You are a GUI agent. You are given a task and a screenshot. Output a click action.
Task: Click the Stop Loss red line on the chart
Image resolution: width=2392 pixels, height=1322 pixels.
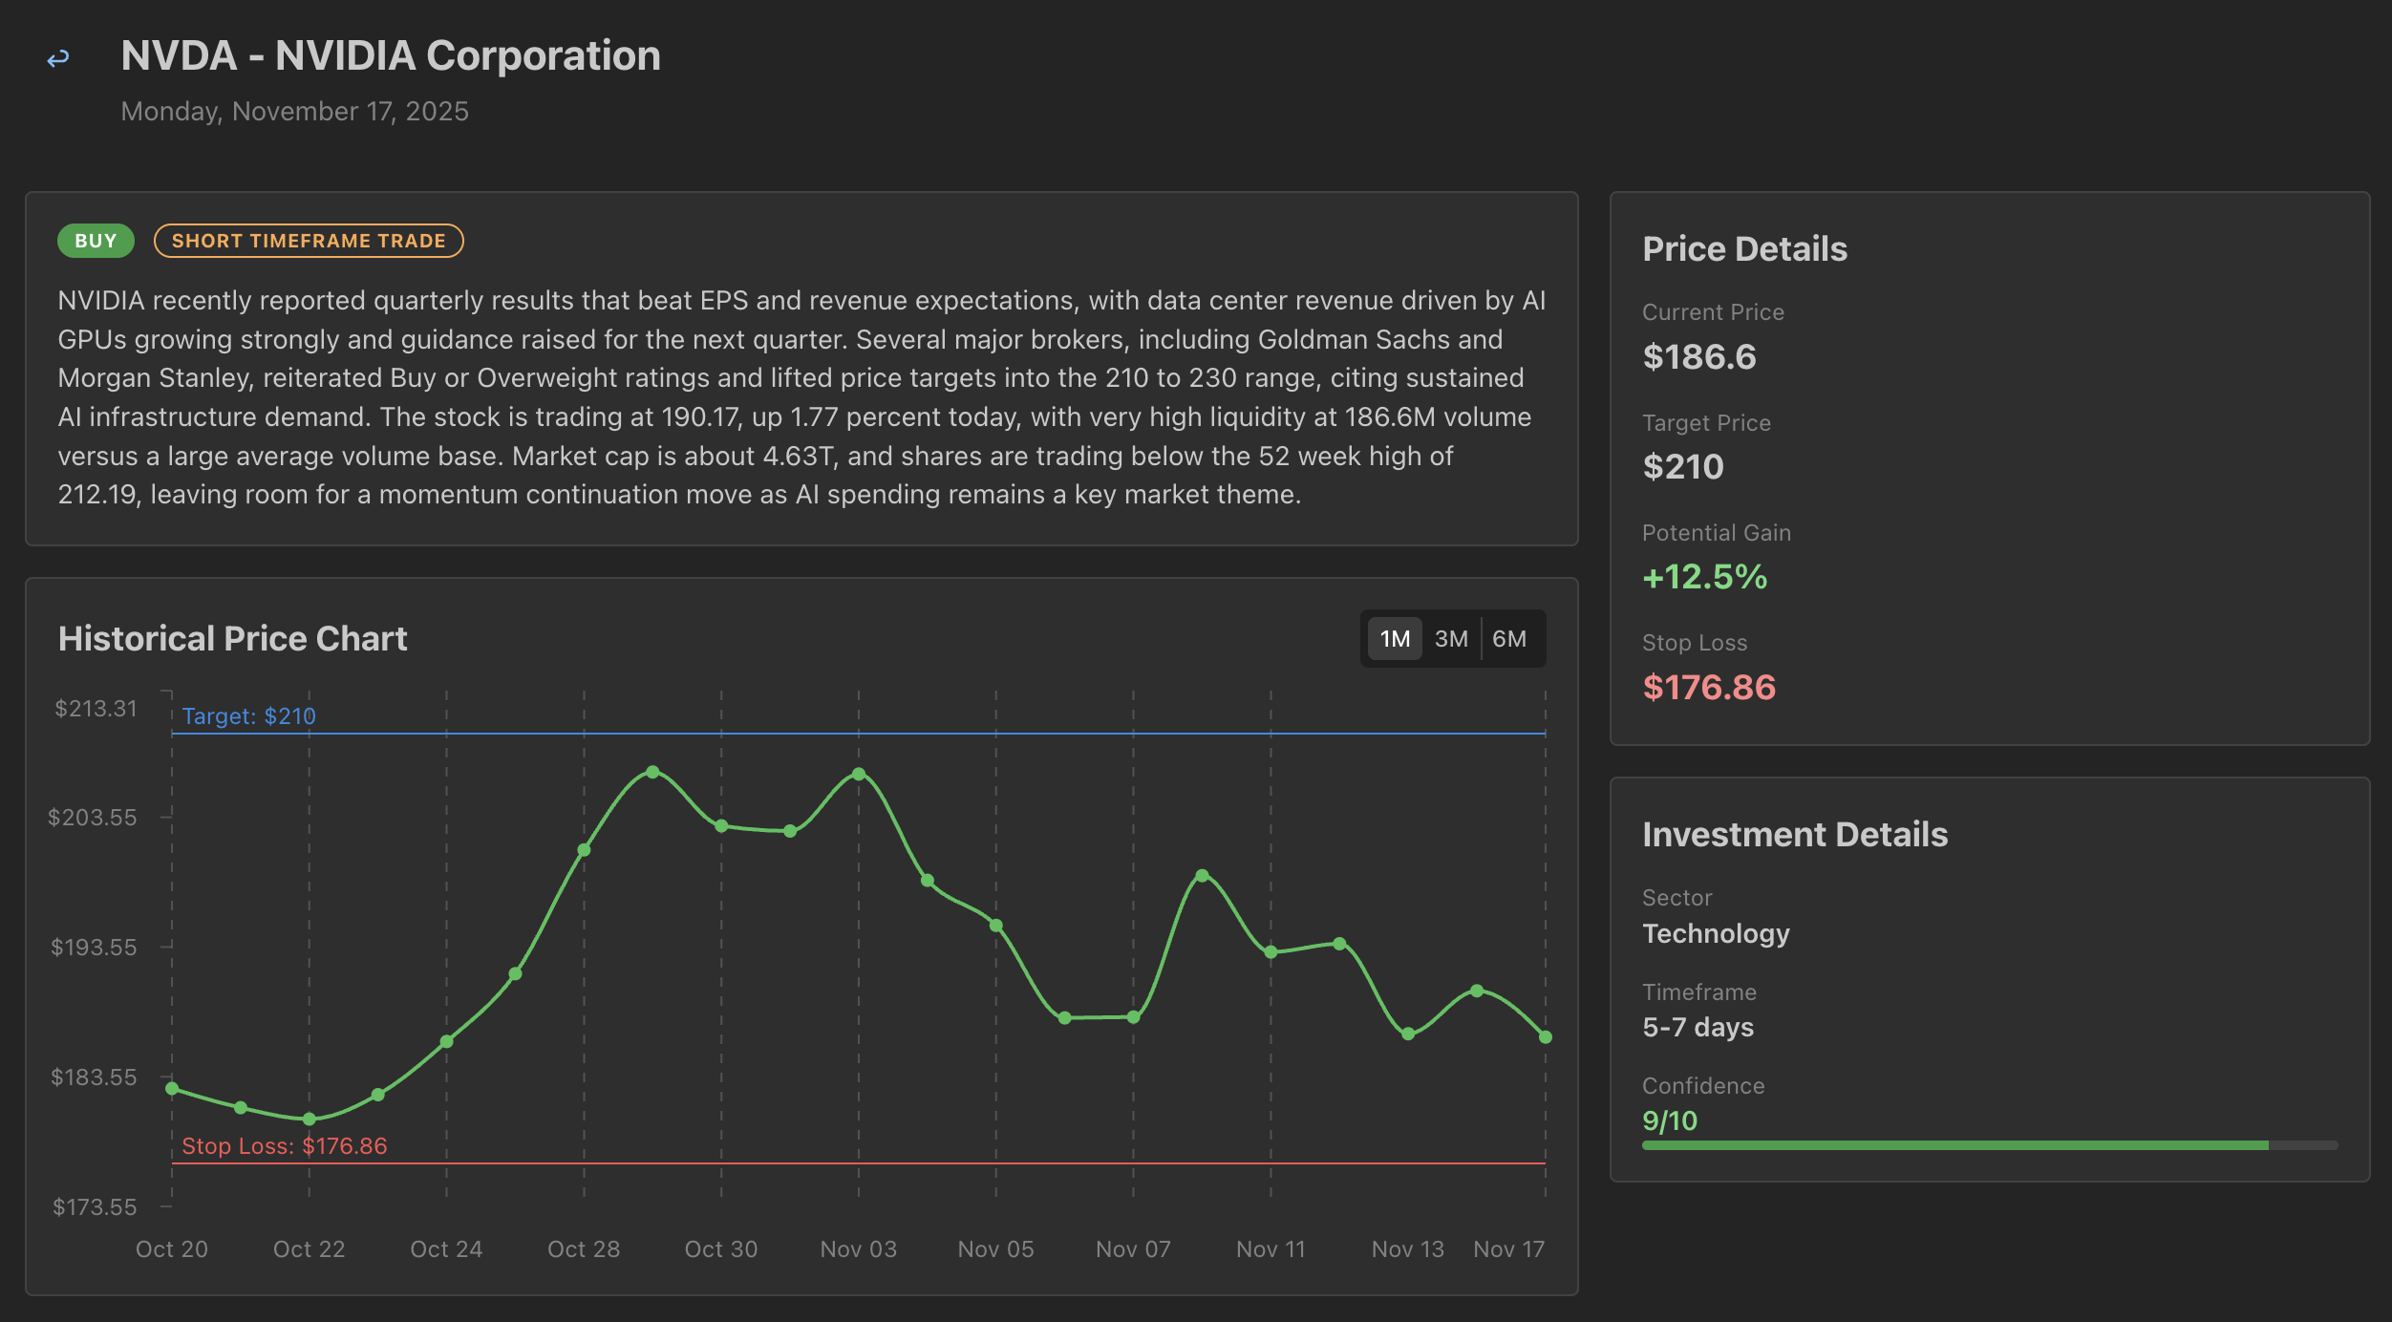pos(860,1163)
